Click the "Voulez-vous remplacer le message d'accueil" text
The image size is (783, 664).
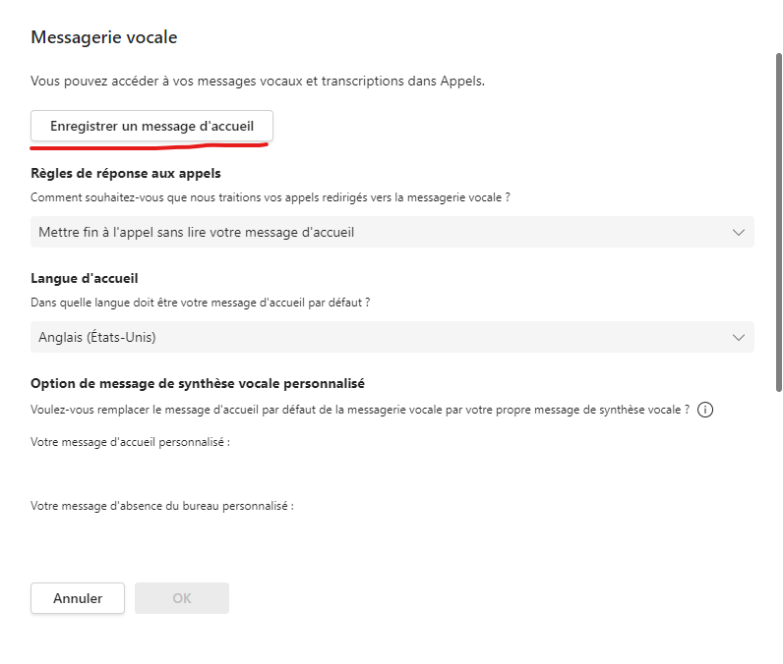pyautogui.click(x=360, y=410)
